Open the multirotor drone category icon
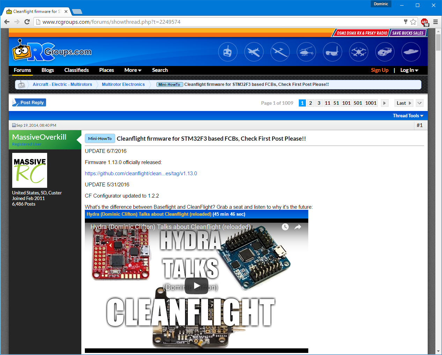The height and width of the screenshot is (355, 442). [x=359, y=52]
